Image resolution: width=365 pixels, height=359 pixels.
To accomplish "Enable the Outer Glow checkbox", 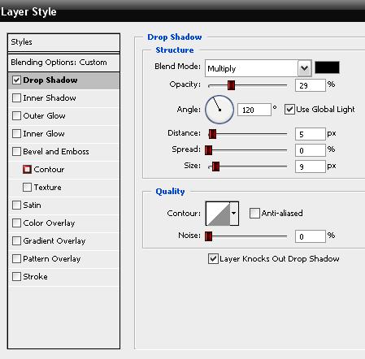I will pyautogui.click(x=16, y=116).
